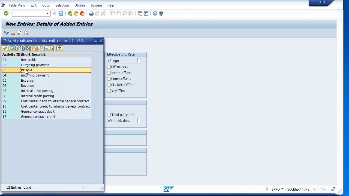Click the Print icon in the main toolbar
Screen dimensions: 349x196
pos(91,13)
